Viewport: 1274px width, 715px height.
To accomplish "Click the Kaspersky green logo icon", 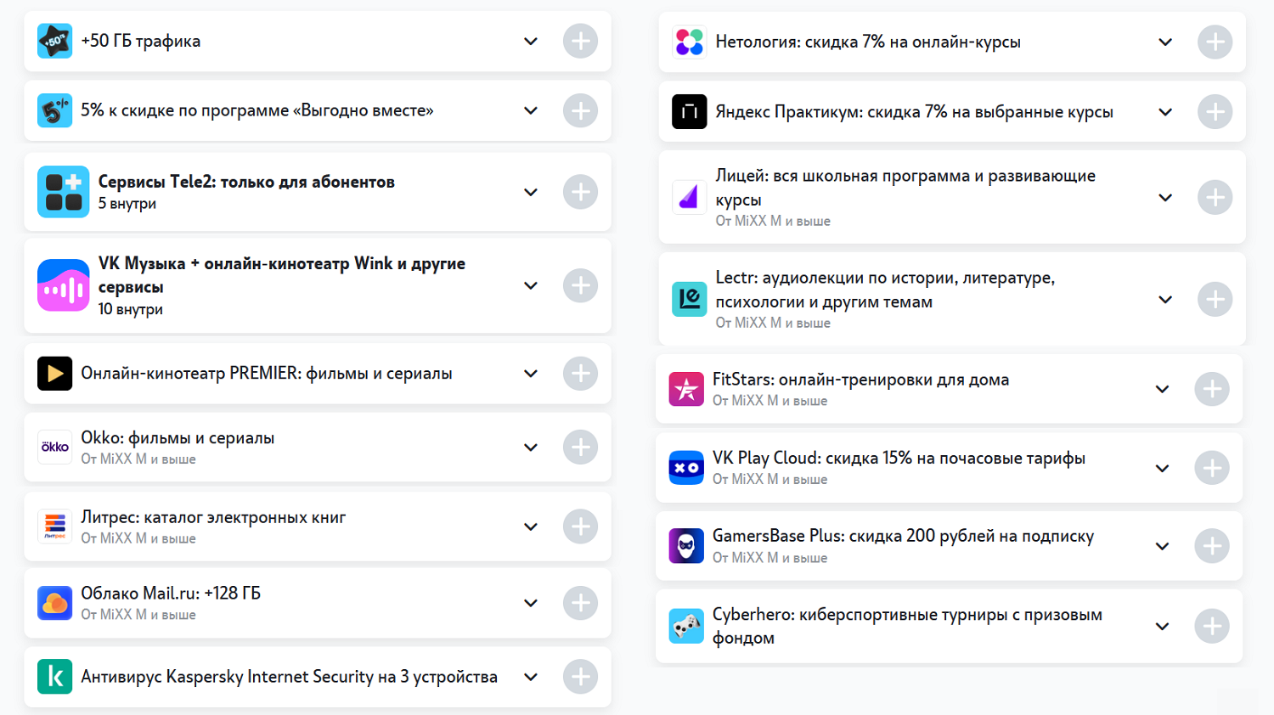I will [54, 677].
